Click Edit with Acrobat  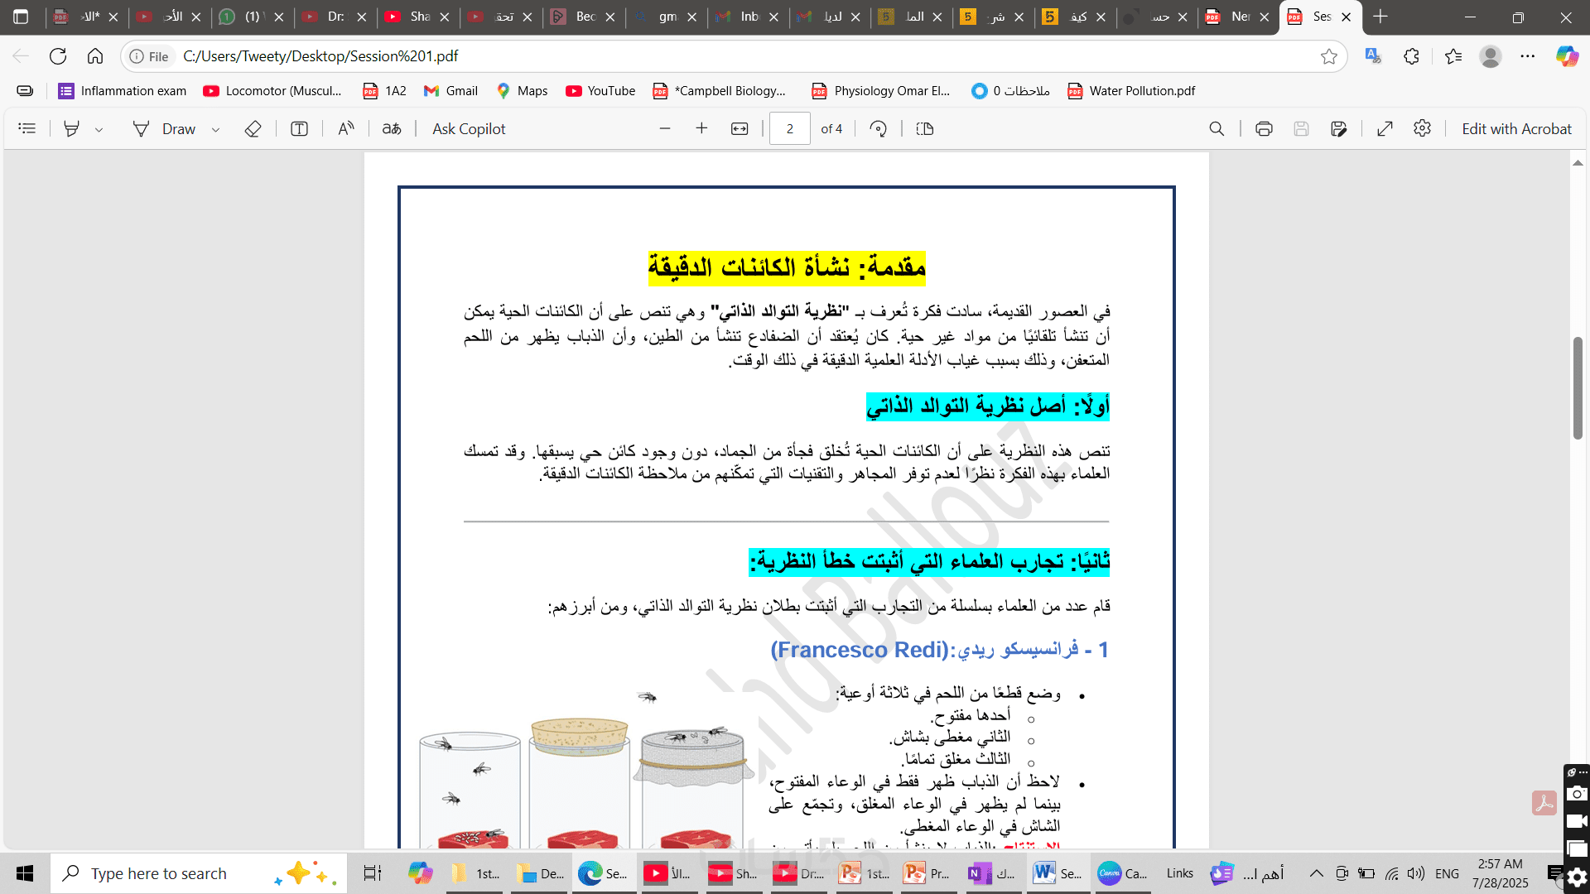1515,128
